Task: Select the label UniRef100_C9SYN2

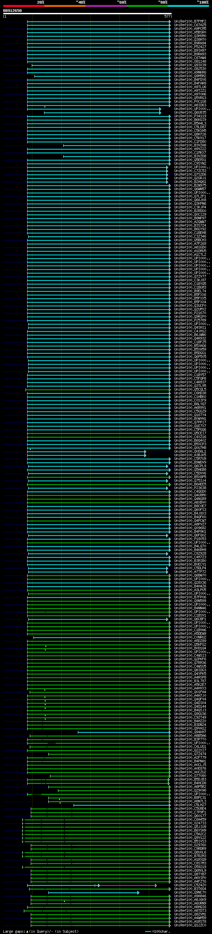Action: coord(190,164)
